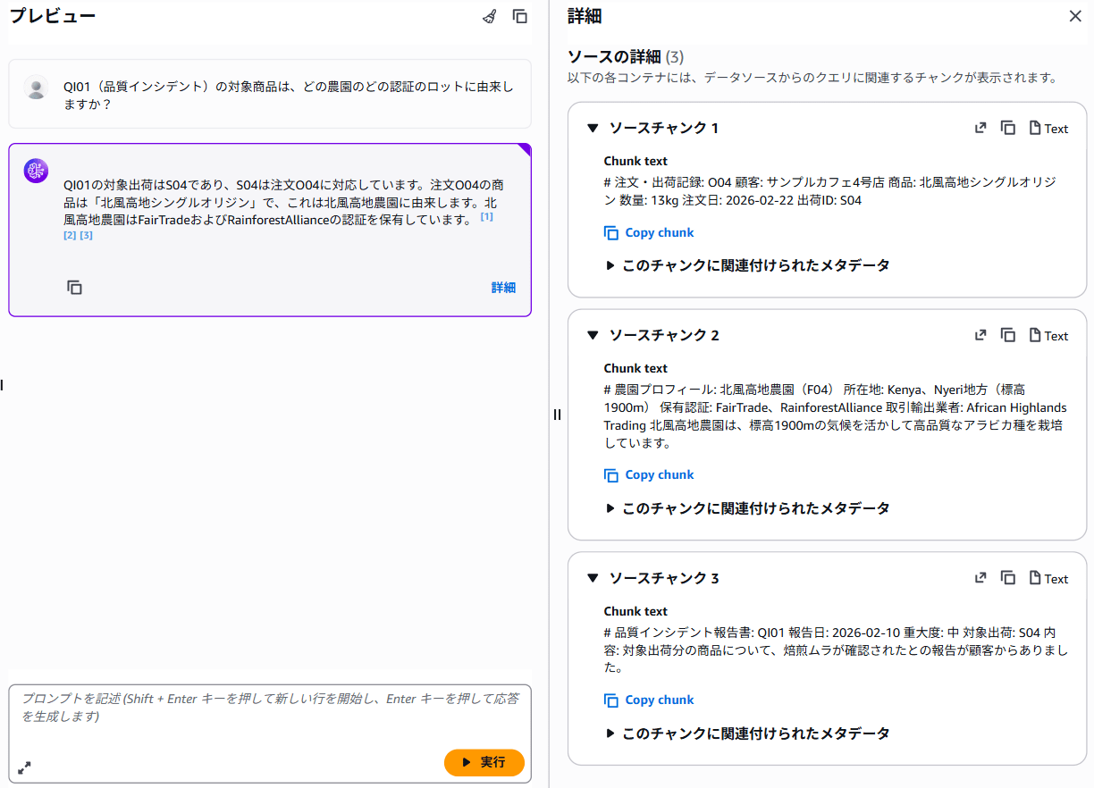This screenshot has width=1094, height=788.
Task: Click the ソースの詳細 (3) heading
Action: pos(626,57)
